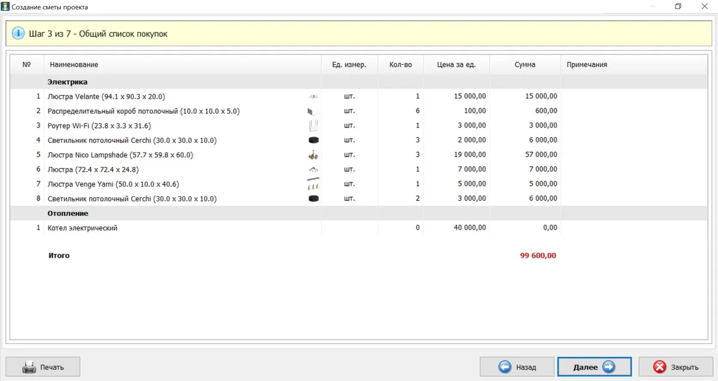Click the red X icon on Закрыть
Image resolution: width=718 pixels, height=381 pixels.
(660, 367)
